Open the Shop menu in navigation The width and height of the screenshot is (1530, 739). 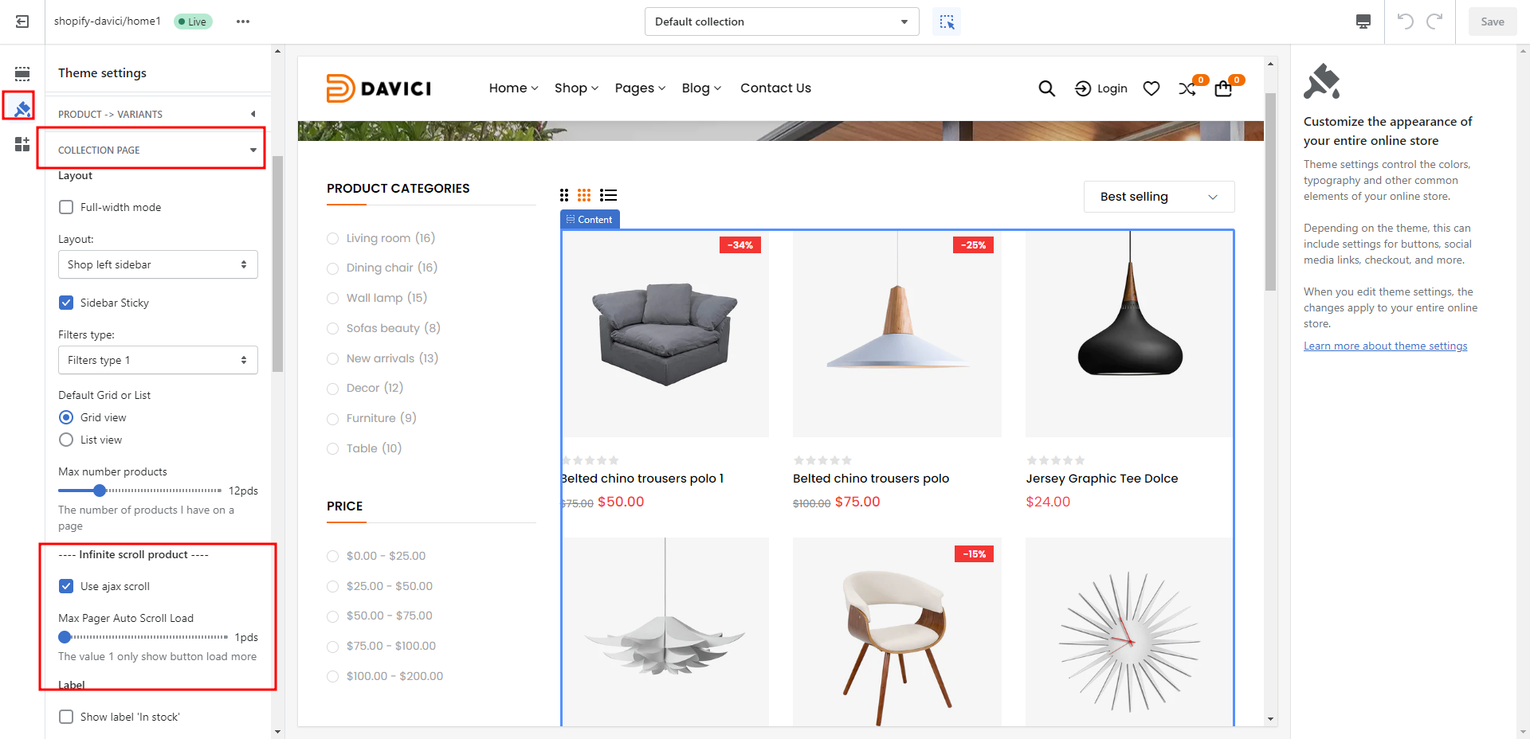(x=575, y=88)
